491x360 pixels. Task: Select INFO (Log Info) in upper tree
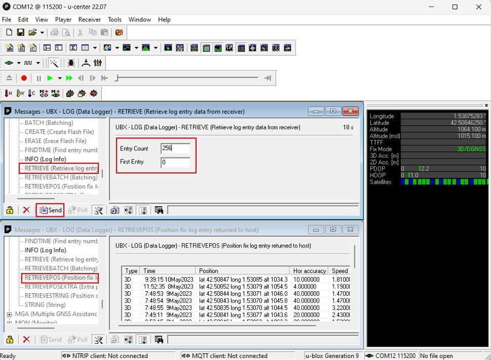pos(45,159)
